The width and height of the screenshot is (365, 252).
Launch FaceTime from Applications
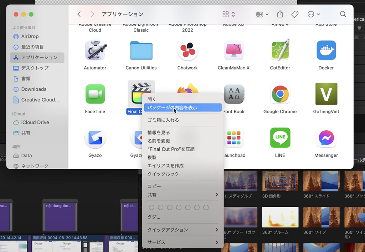point(95,94)
